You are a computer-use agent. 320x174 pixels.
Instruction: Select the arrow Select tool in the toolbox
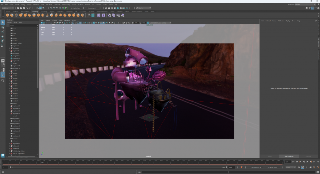coord(2,23)
